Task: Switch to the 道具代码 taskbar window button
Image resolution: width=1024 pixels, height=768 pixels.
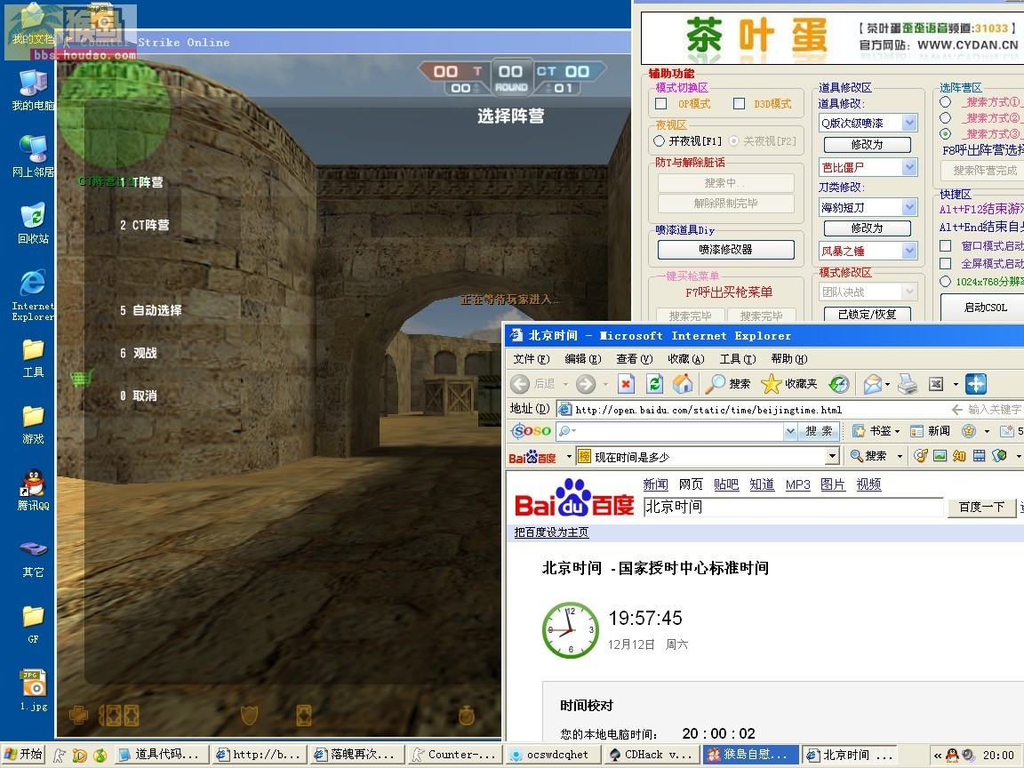Action: pyautogui.click(x=161, y=755)
